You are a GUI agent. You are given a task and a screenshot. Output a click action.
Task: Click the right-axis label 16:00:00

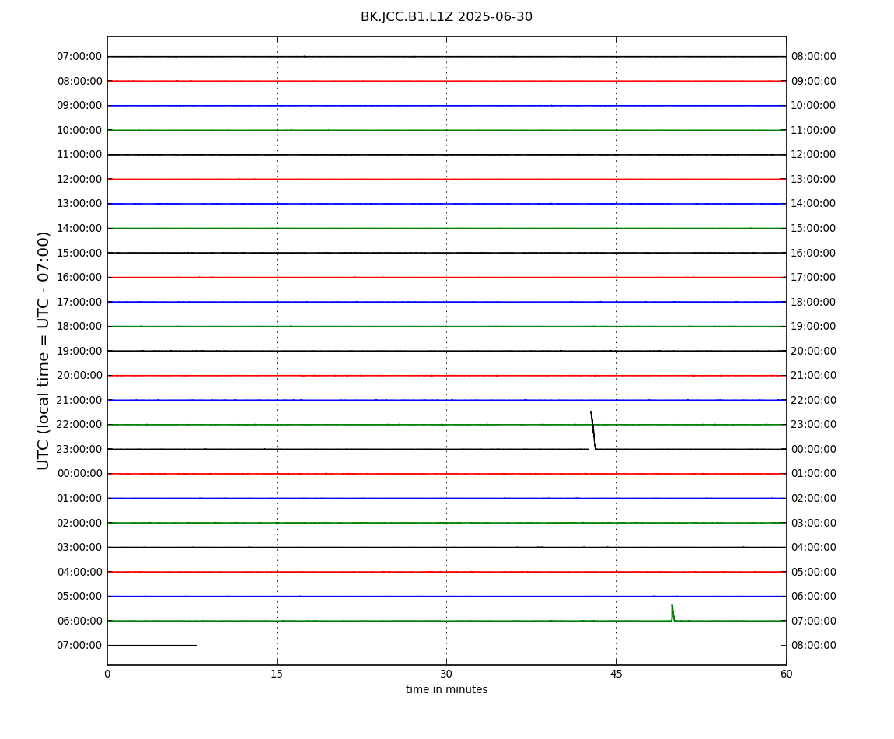814,253
